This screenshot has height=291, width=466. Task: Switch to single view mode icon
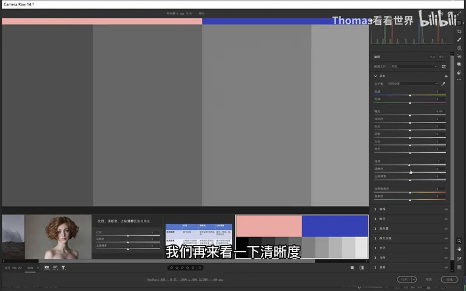coord(352,268)
